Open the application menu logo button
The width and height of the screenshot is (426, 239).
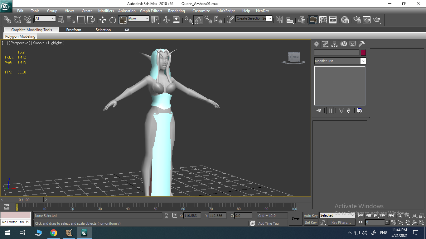click(x=6, y=6)
